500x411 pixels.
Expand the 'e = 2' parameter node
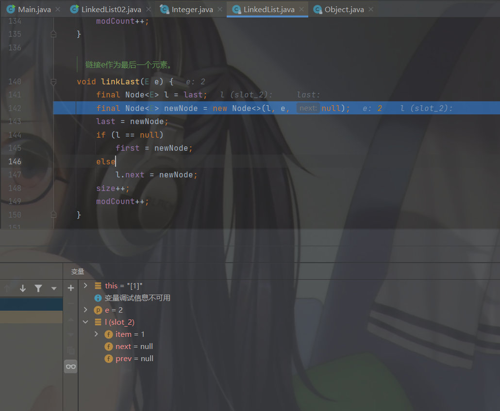pos(86,310)
